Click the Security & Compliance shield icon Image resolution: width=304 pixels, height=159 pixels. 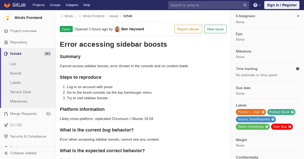pyautogui.click(x=6, y=137)
